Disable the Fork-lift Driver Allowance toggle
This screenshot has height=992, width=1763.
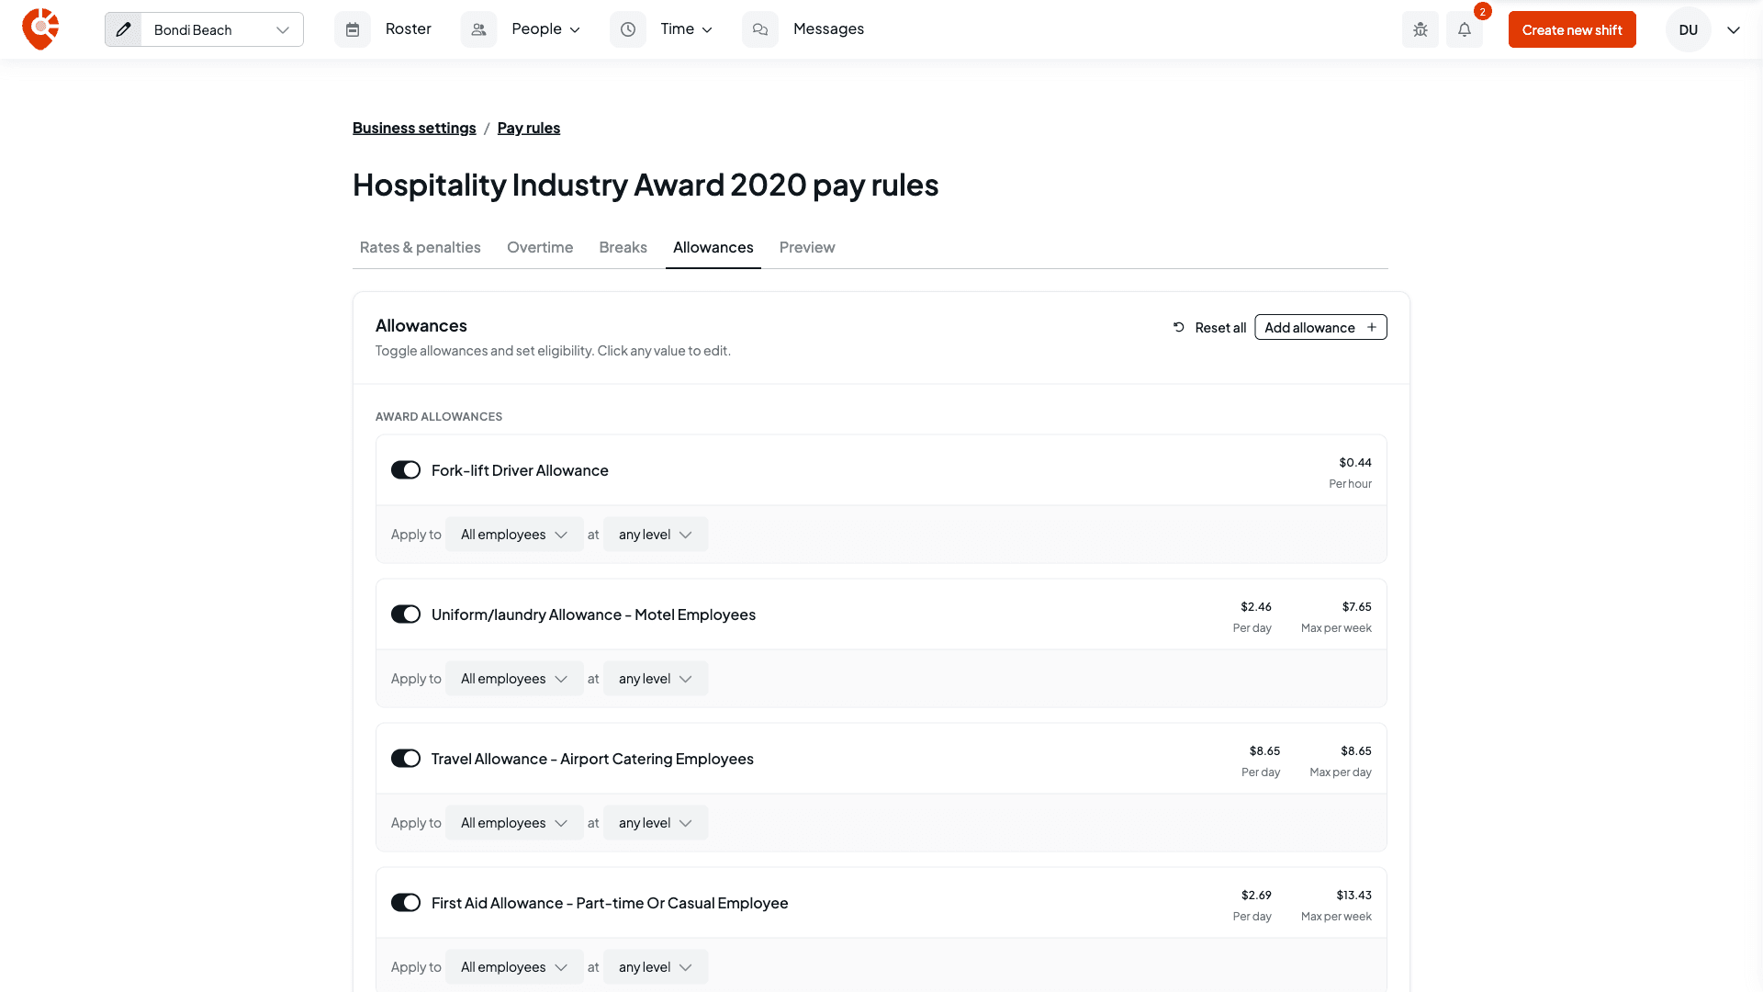click(406, 470)
